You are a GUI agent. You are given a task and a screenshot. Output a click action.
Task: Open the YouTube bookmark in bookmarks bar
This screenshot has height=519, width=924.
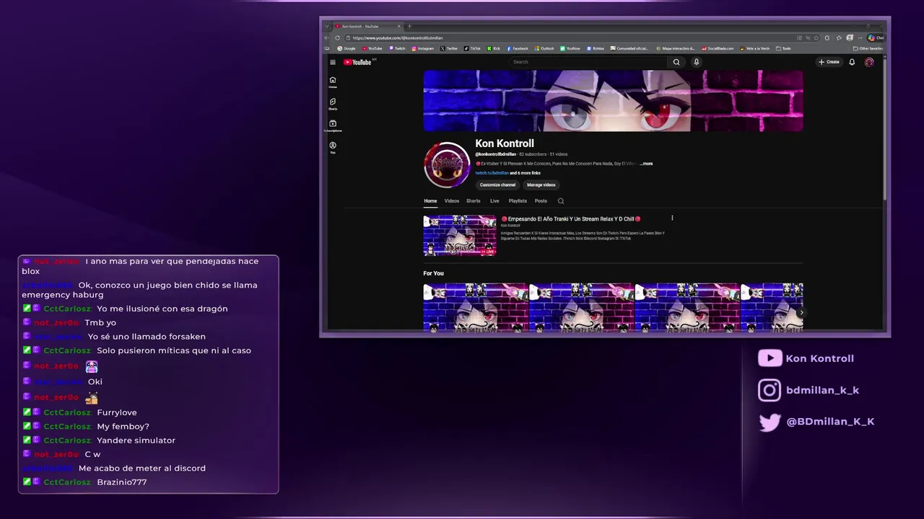coord(371,48)
